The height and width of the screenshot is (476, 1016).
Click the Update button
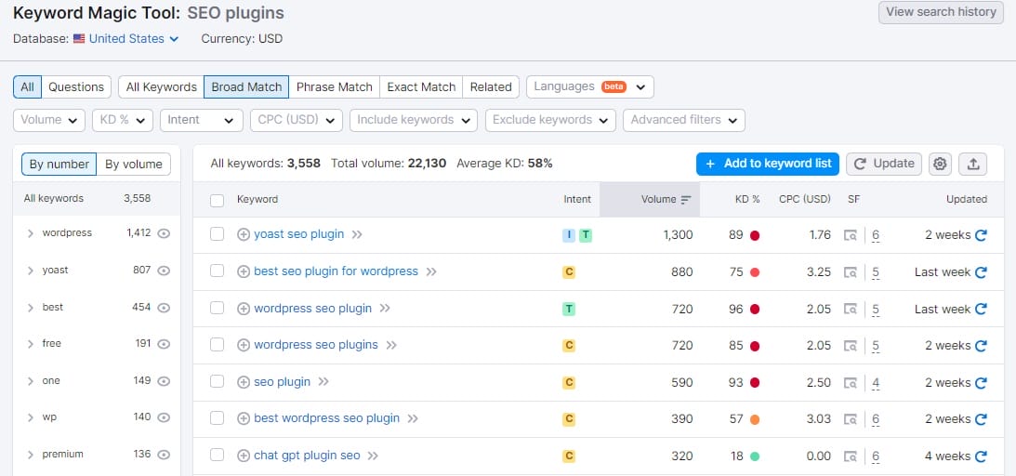click(884, 164)
